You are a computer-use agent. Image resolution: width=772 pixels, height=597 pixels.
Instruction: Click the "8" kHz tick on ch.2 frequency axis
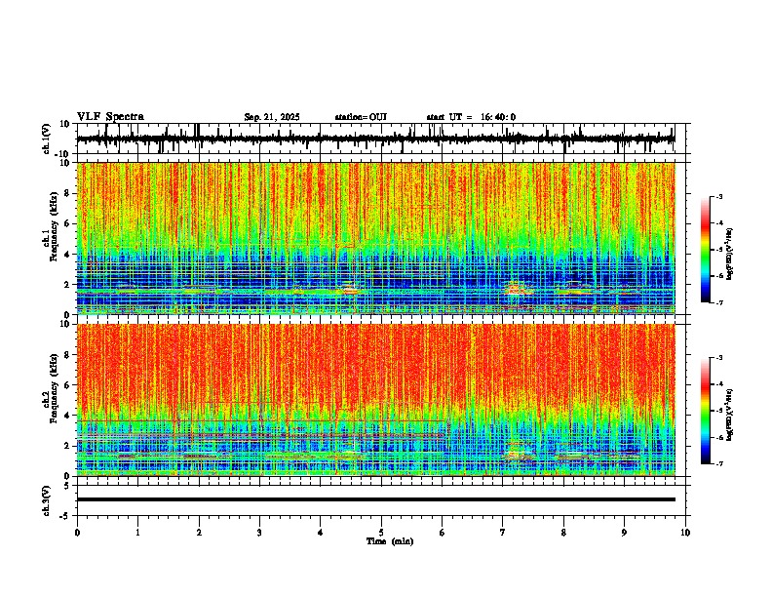pyautogui.click(x=68, y=355)
